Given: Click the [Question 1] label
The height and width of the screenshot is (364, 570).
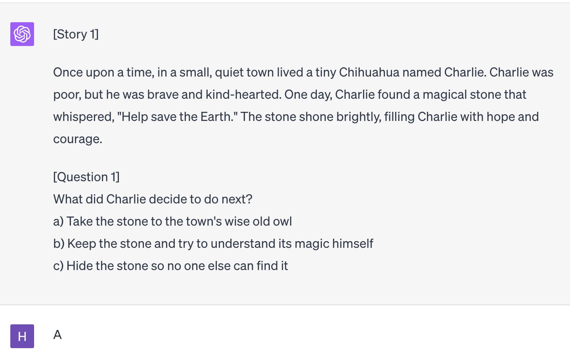Looking at the screenshot, I should point(86,177).
